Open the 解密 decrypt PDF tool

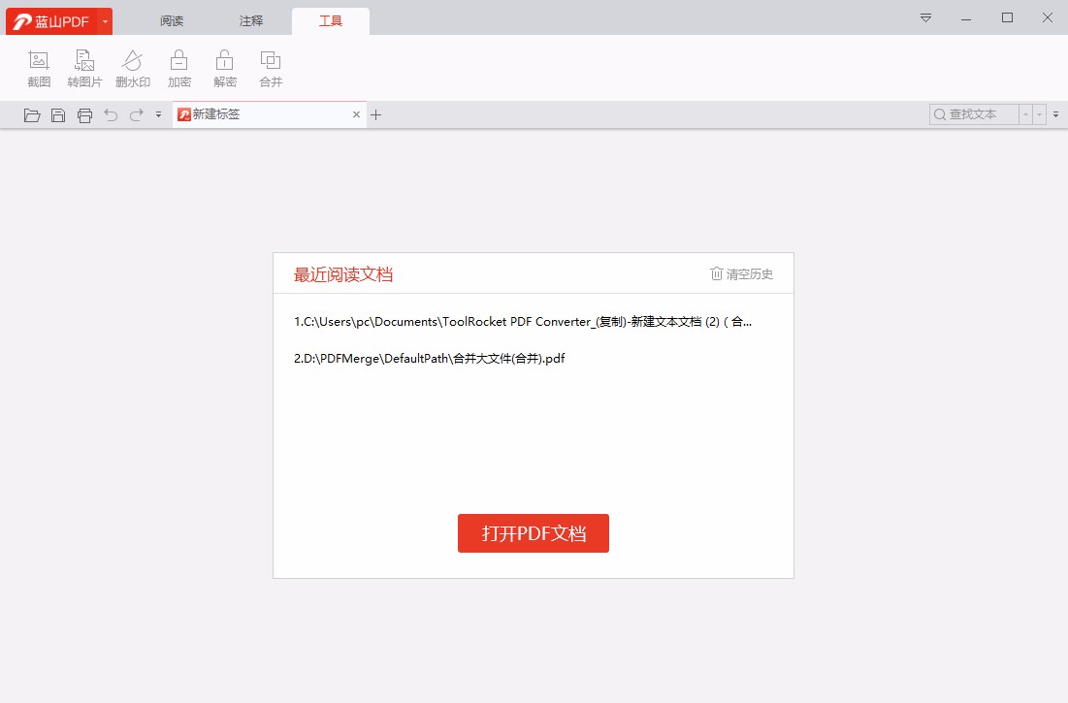click(224, 66)
